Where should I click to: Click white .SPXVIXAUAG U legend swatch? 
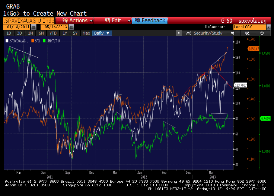coord(7,41)
